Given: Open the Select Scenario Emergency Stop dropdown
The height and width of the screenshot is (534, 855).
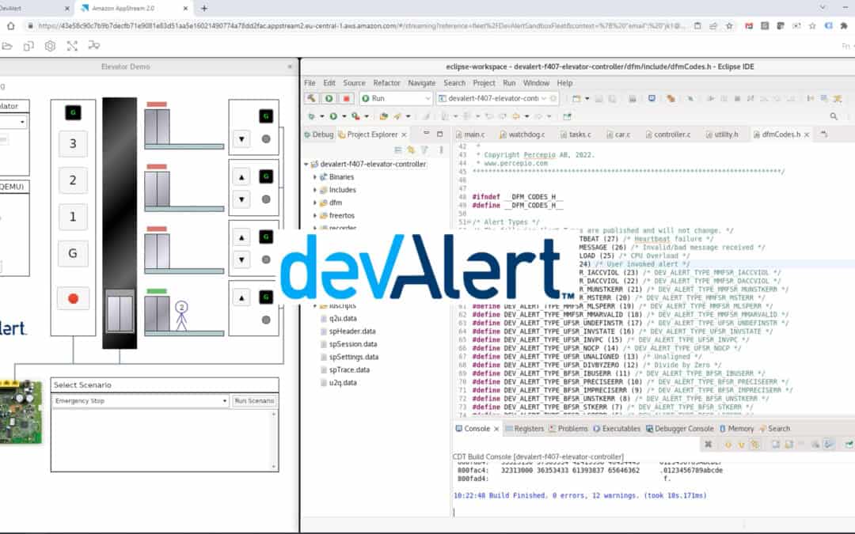Looking at the screenshot, I should [141, 401].
